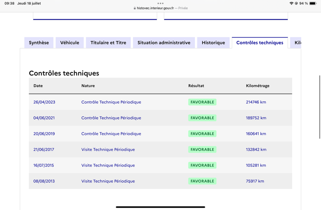Open the Titulaire et Titre tab

coord(108,43)
